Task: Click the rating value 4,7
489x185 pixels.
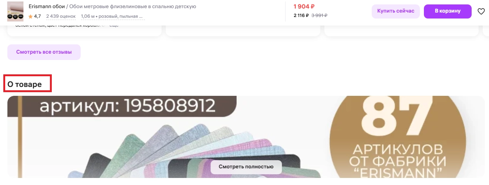Action: tap(37, 16)
